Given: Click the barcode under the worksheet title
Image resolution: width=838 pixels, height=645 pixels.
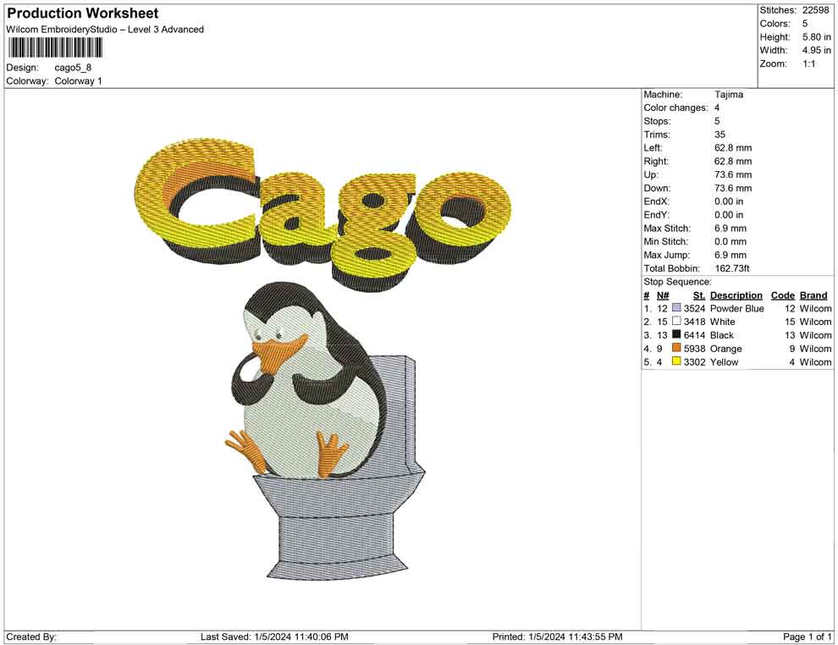Looking at the screenshot, I should click(x=54, y=48).
